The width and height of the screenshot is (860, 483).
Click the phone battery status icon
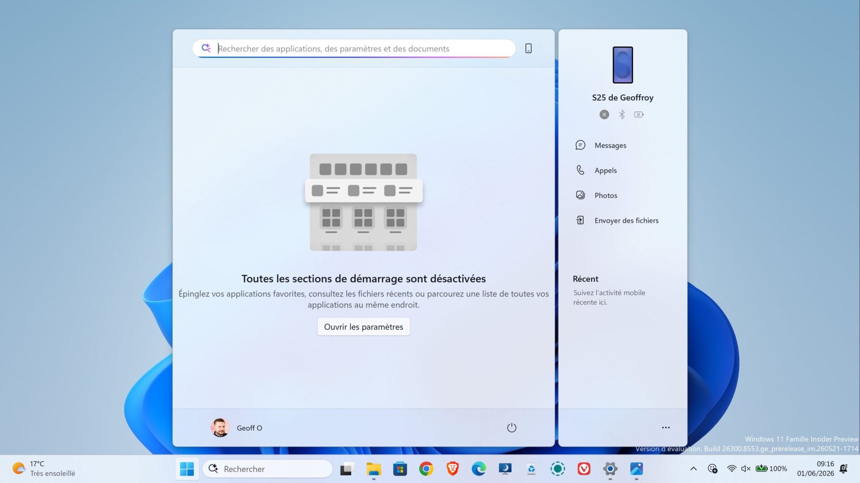pos(639,114)
